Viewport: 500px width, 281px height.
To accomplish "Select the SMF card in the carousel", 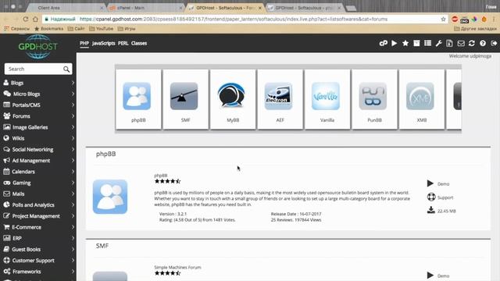I will pyautogui.click(x=186, y=99).
